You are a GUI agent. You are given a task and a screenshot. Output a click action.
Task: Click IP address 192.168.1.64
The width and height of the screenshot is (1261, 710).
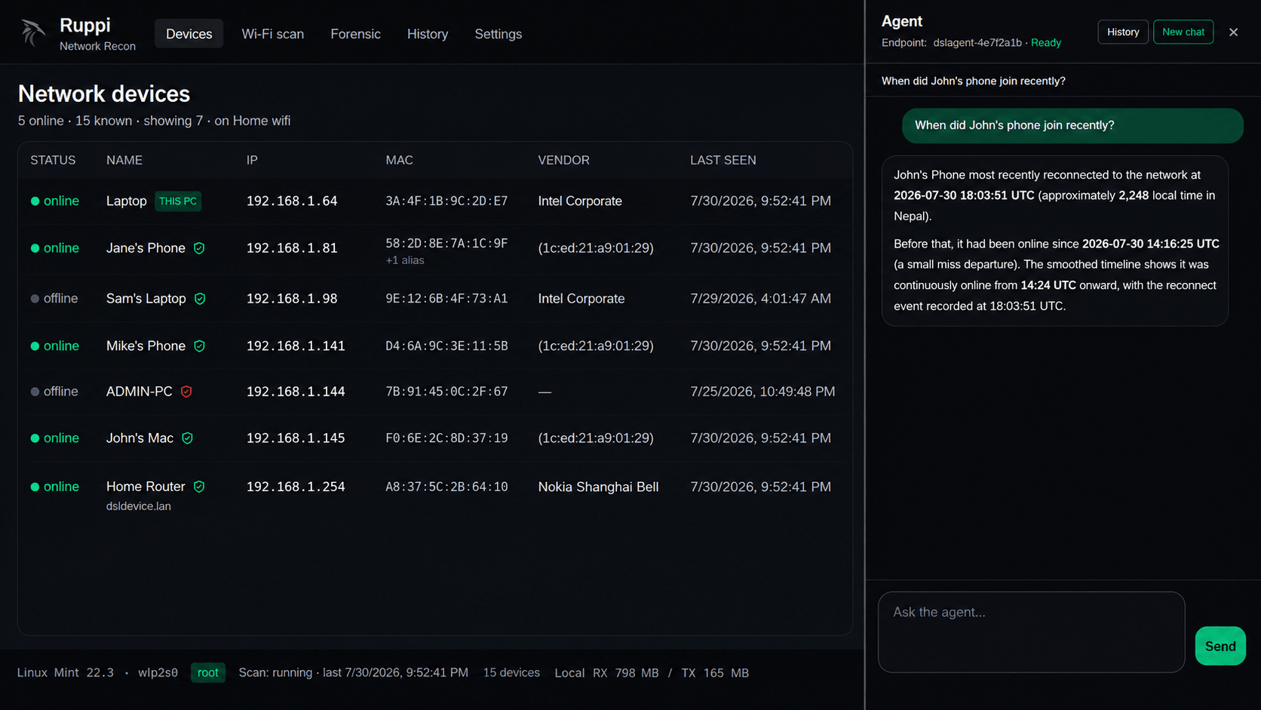click(292, 201)
